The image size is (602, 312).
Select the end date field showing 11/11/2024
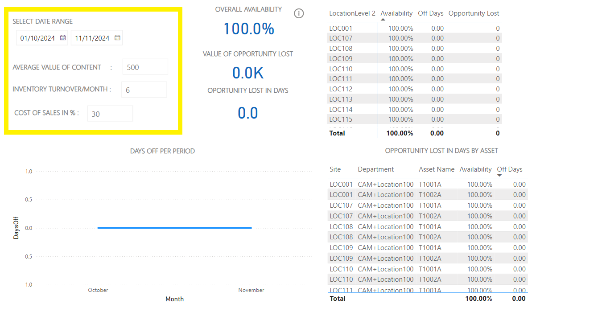coord(93,38)
